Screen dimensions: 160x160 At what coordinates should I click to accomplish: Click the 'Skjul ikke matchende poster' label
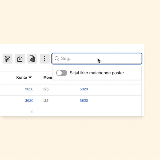97,73
